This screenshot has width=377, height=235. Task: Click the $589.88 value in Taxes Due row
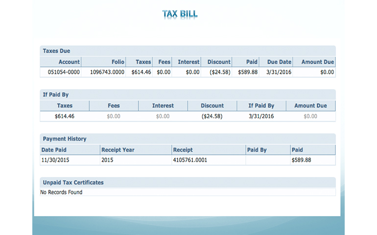248,72
